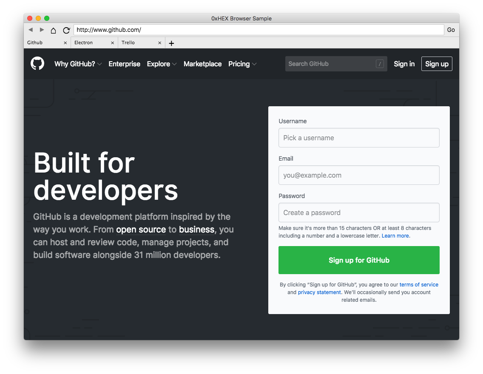This screenshot has width=483, height=374.
Task: Close the Github tab
Action: tap(65, 43)
